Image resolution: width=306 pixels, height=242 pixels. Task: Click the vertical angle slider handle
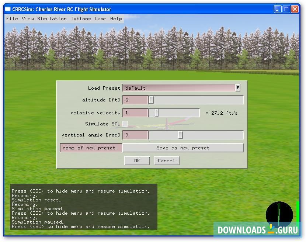pos(181,135)
